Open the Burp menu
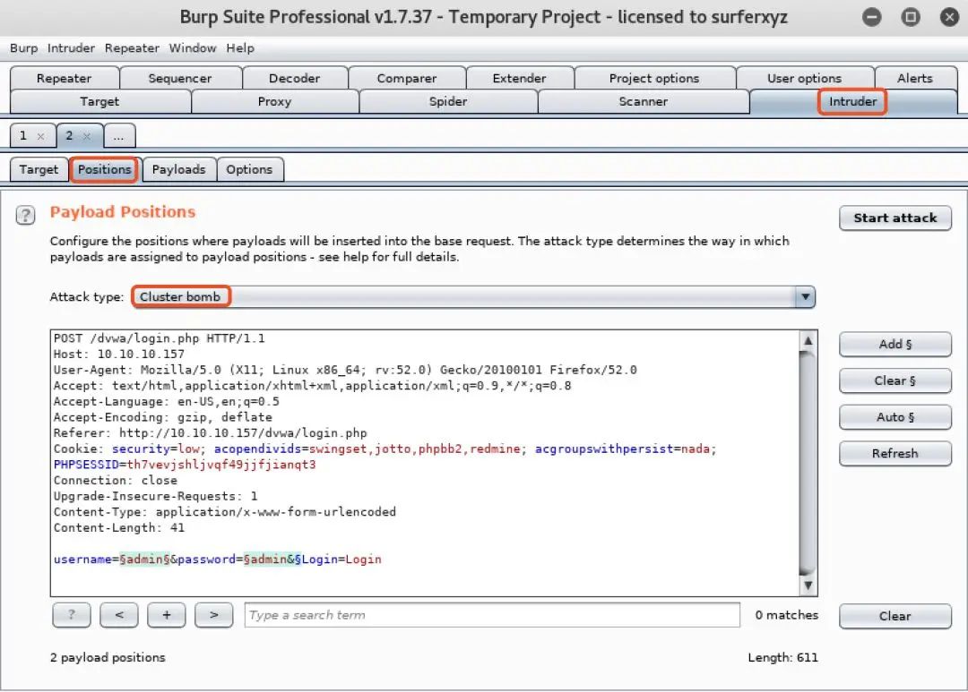 click(23, 48)
